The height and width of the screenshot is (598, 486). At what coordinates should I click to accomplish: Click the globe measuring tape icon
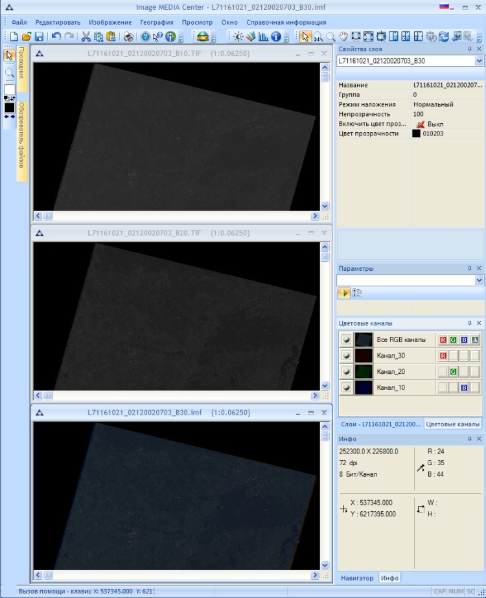click(x=203, y=37)
